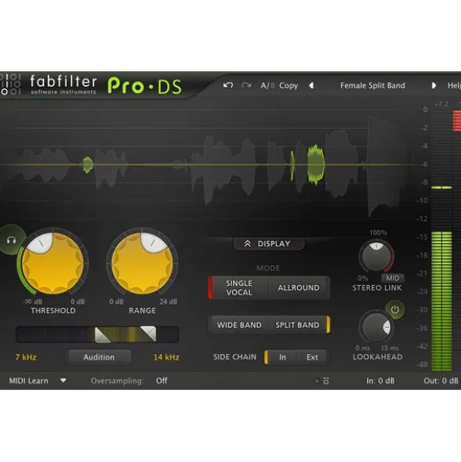The height and width of the screenshot is (462, 461).
Task: Collapse the Display section
Action: tap(269, 244)
